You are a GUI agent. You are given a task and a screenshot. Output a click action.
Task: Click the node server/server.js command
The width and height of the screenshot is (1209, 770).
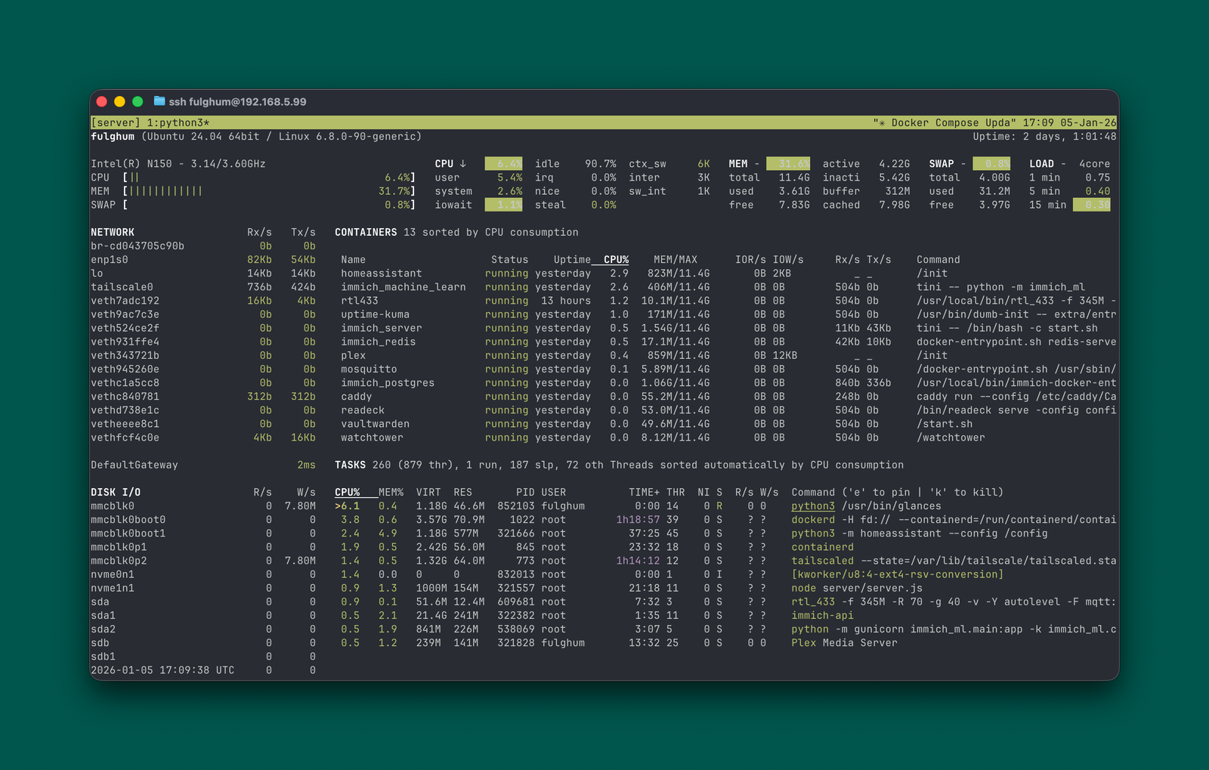pyautogui.click(x=855, y=587)
